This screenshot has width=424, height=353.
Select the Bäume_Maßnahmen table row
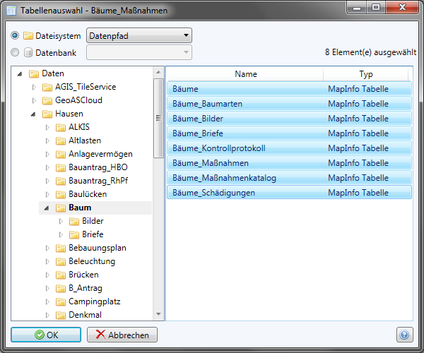[x=289, y=163]
